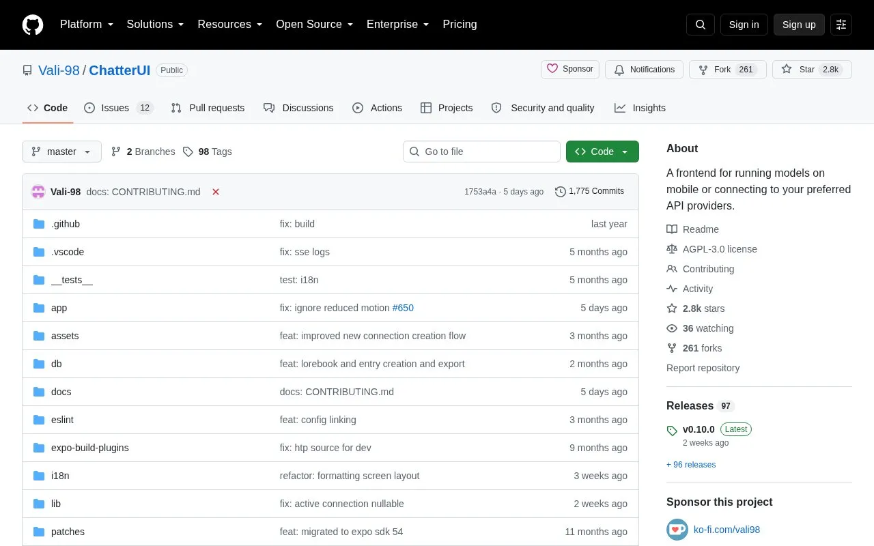Expand the Resources menu
Screen dimensions: 874x546
point(230,25)
